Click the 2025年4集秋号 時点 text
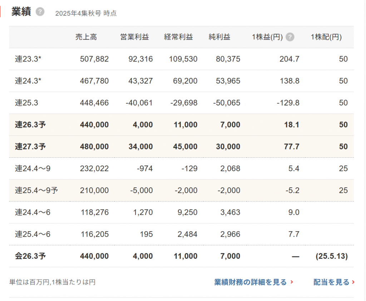Image resolution: width=366 pixels, height=301 pixels. [x=86, y=14]
